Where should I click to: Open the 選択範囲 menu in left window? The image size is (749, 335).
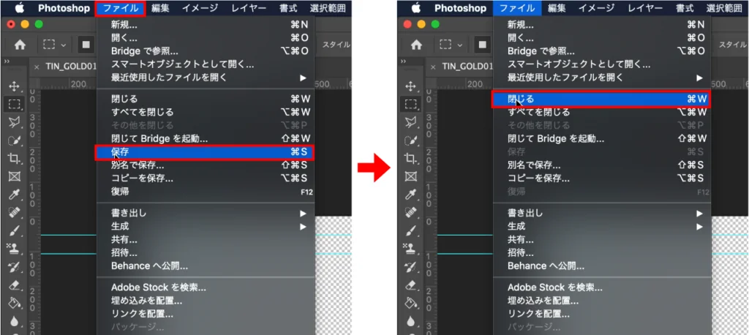pos(328,8)
